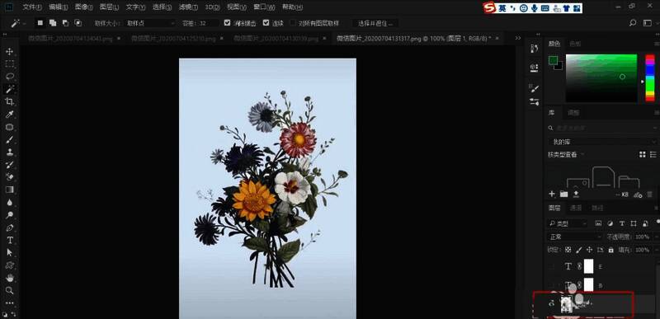Select the Hand tool
This screenshot has height=319, width=660.
pos(9,278)
